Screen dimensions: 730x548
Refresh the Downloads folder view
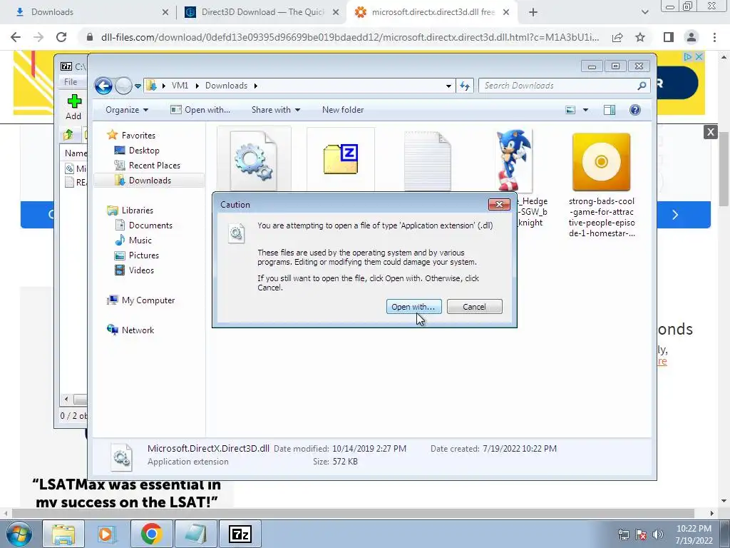point(465,86)
